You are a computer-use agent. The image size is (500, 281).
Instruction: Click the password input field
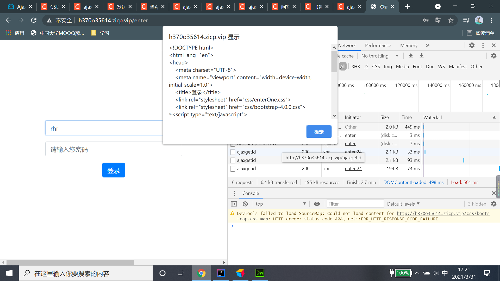(x=114, y=149)
